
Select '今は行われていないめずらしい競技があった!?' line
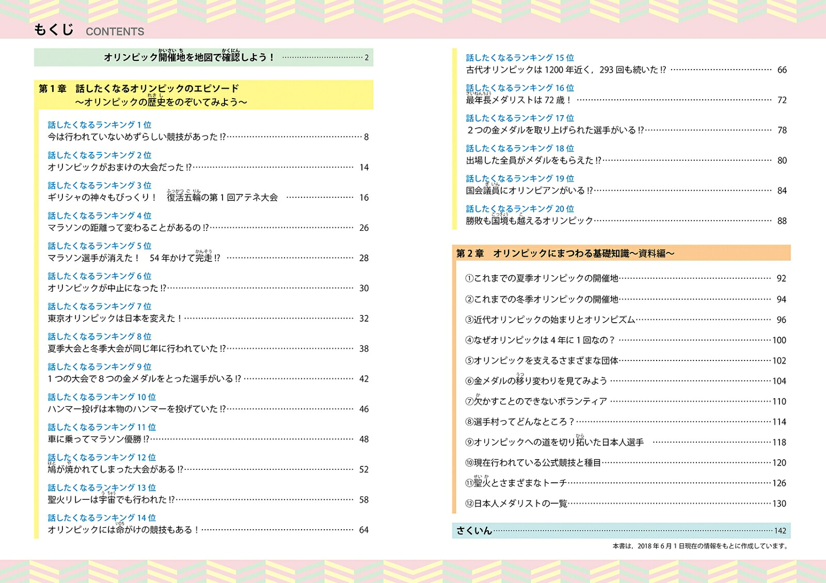[208, 137]
